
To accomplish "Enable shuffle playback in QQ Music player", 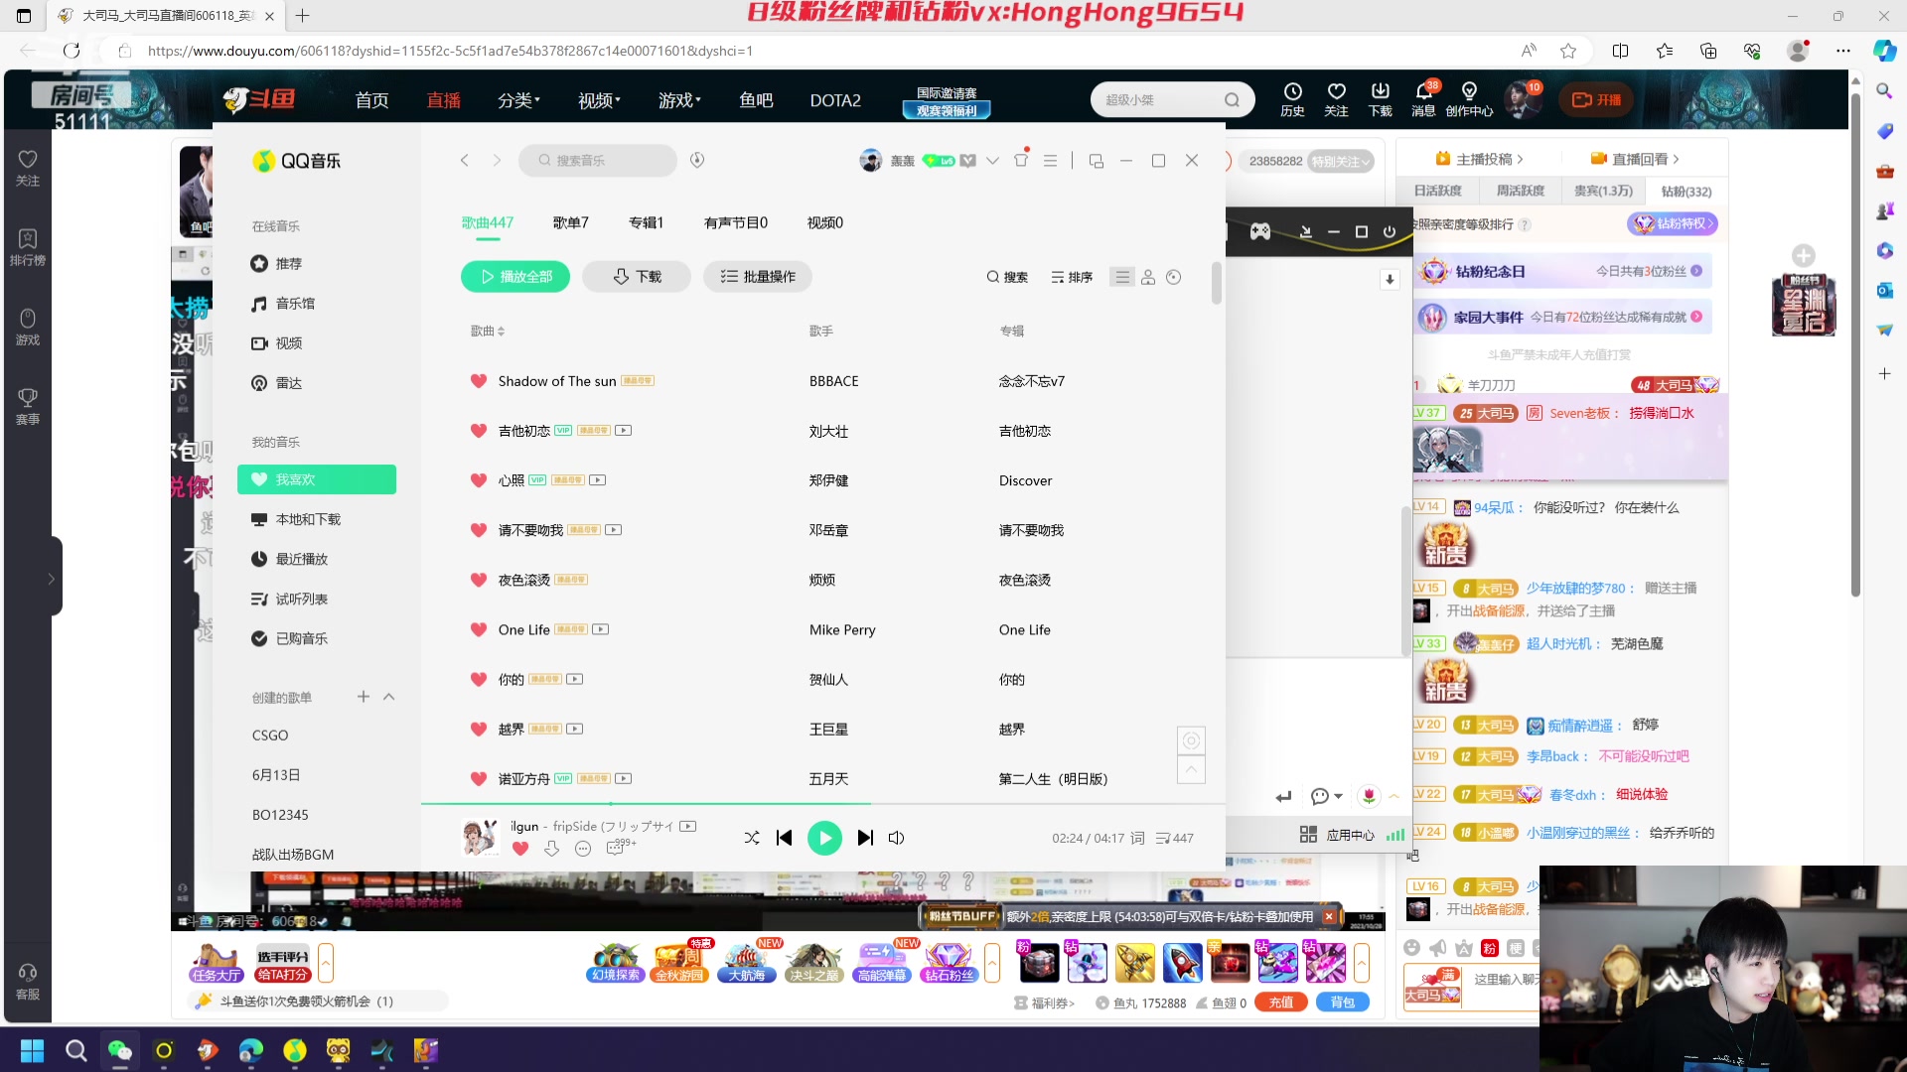I will pyautogui.click(x=752, y=838).
